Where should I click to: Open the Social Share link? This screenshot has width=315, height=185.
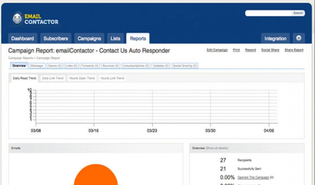click(270, 50)
